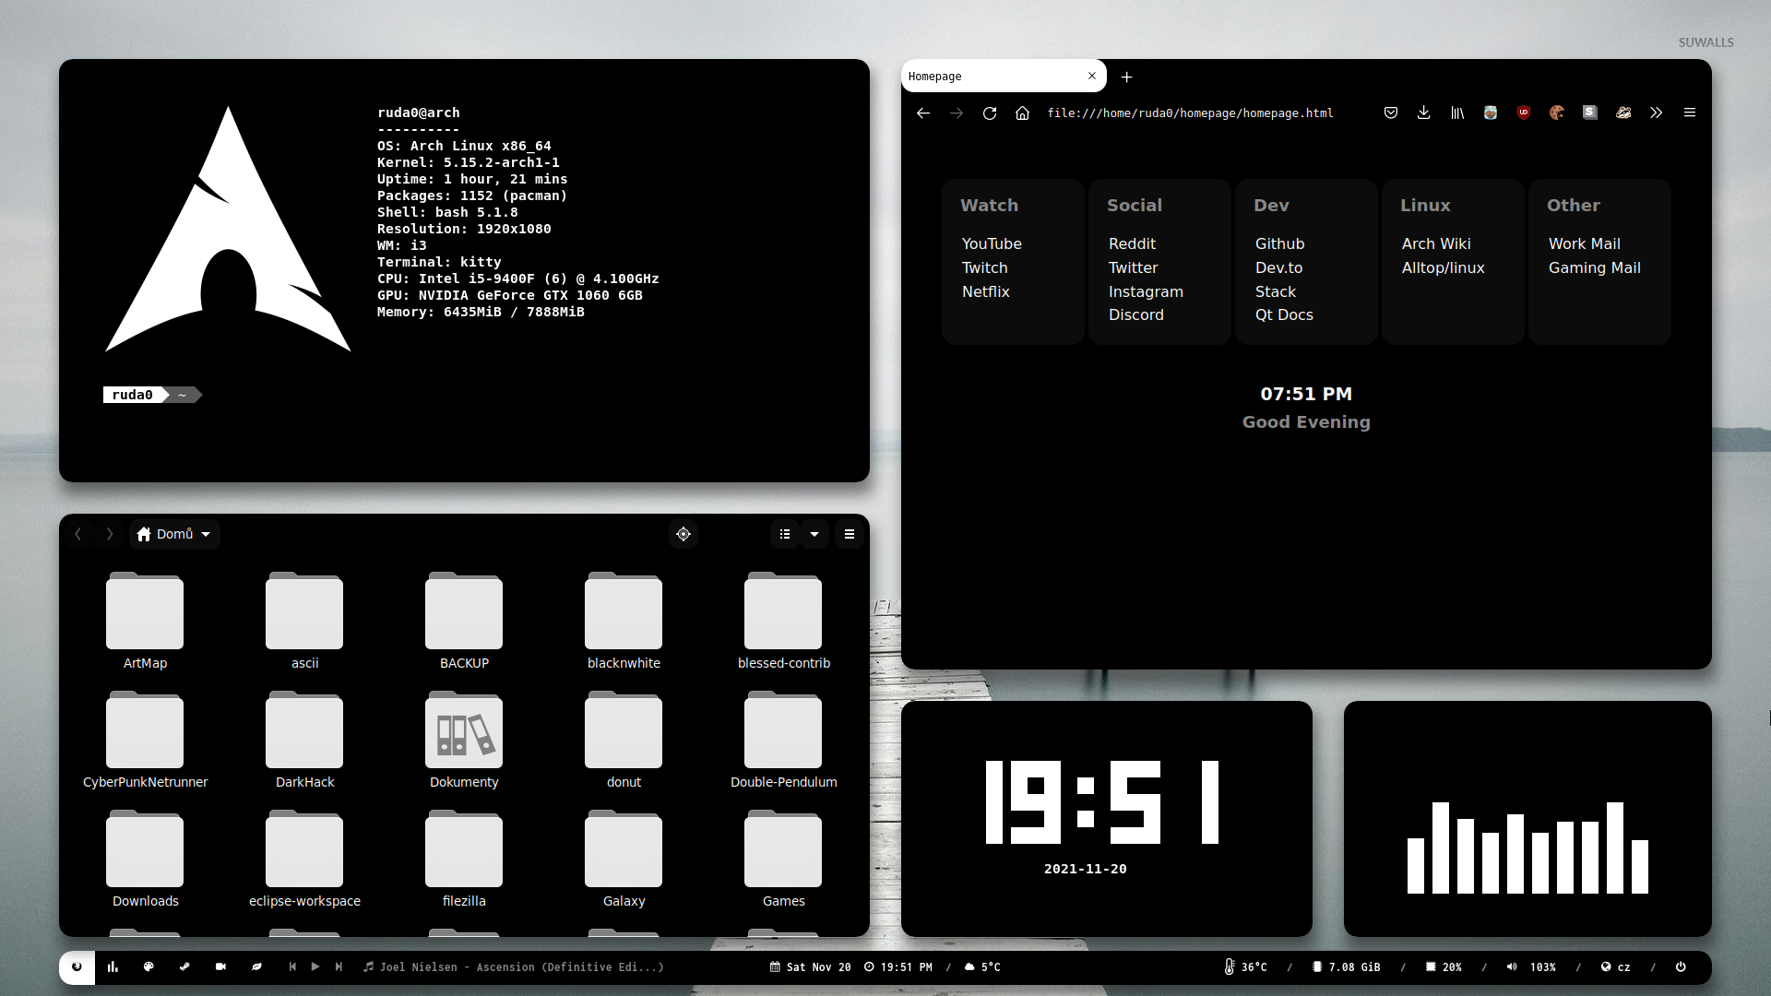This screenshot has width=1771, height=996.
Task: Reload the Homepage tab
Action: click(x=990, y=113)
